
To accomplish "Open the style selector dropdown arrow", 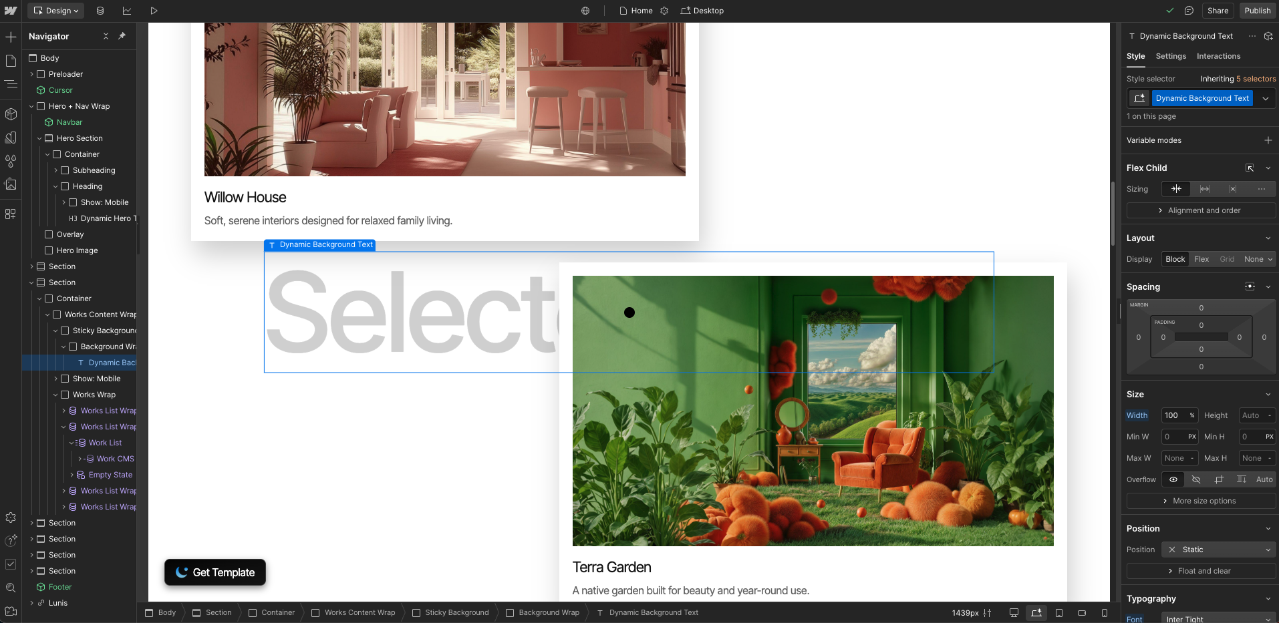I will 1266,98.
